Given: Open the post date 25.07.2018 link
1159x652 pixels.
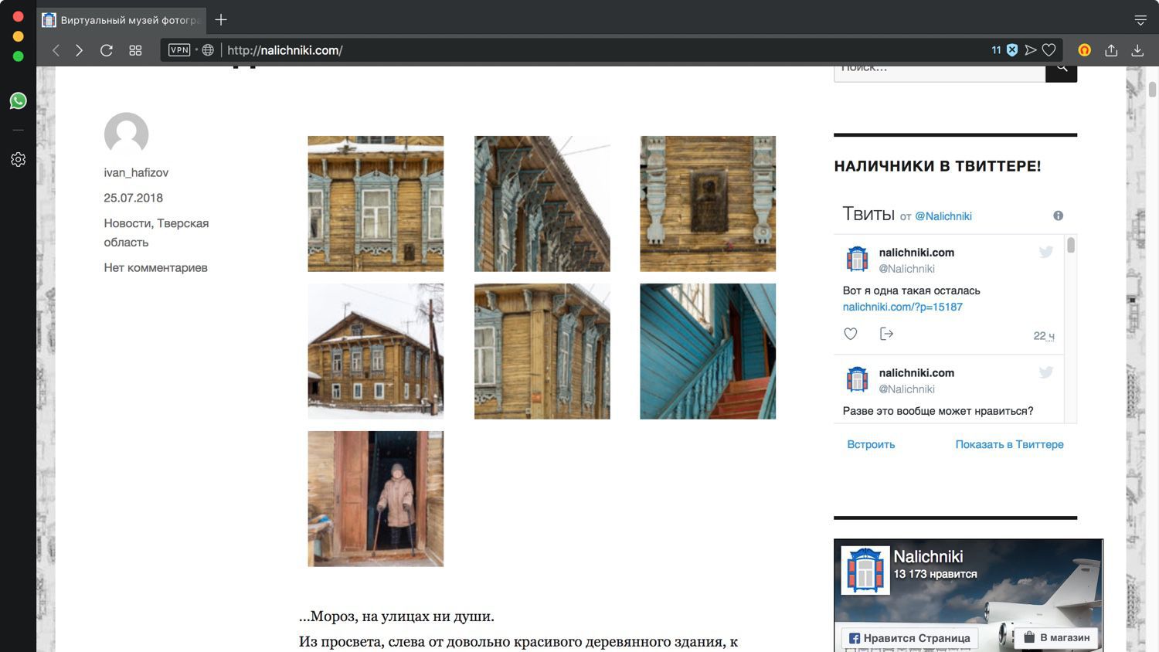Looking at the screenshot, I should [x=134, y=198].
